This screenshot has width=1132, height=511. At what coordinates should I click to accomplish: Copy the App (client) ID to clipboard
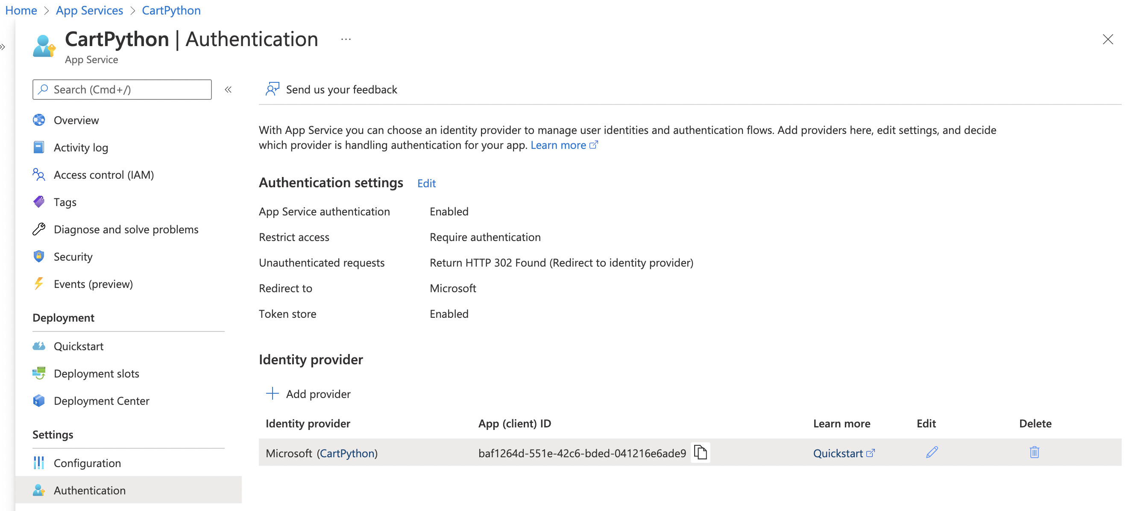click(701, 453)
